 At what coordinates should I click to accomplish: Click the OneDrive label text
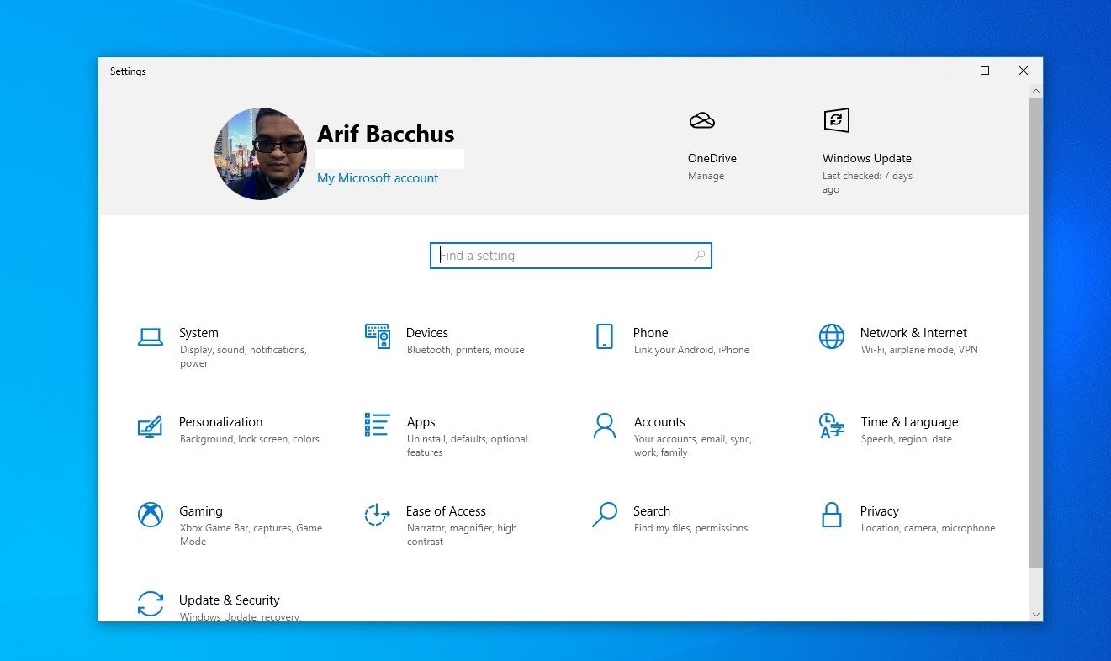[x=712, y=158]
